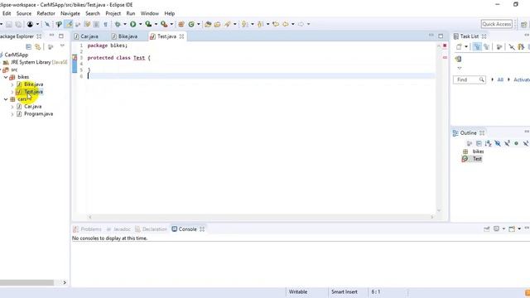Click Package Explorer horizontal scrollbar
Screen dimensions: 530x298
pyautogui.click(x=26, y=282)
